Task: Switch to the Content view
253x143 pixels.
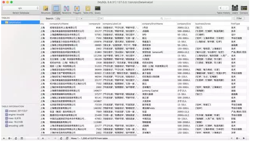Action: pos(56,10)
